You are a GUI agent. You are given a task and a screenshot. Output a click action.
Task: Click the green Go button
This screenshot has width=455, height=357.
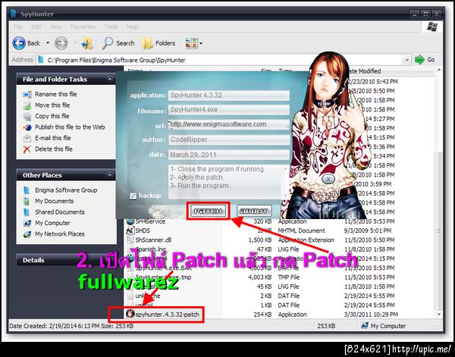pos(425,60)
